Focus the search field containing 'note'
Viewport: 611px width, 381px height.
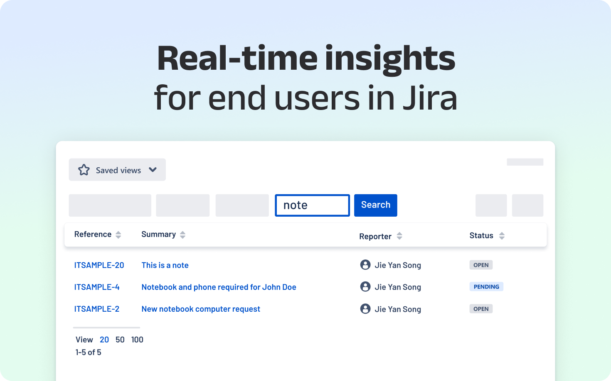[x=312, y=205]
